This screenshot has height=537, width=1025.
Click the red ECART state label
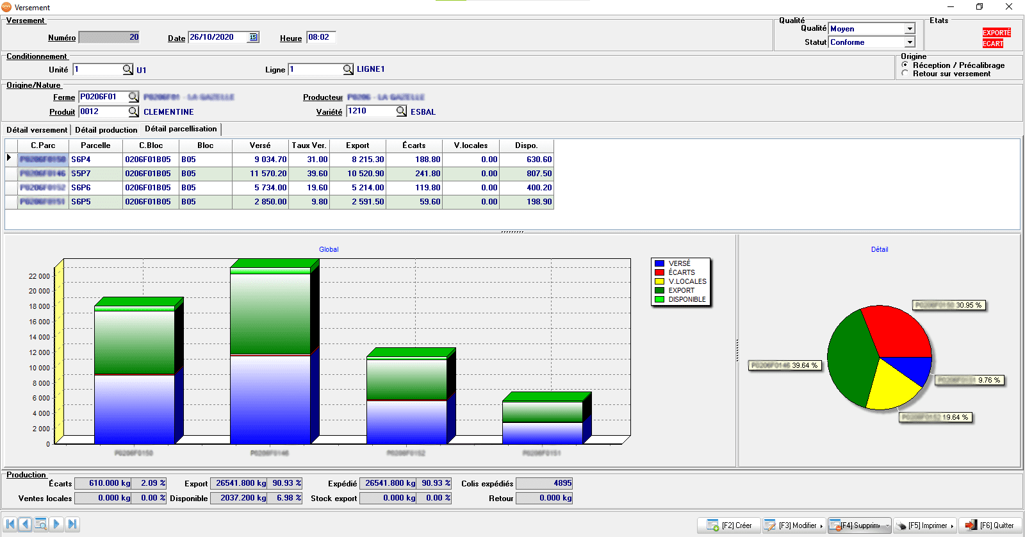(993, 44)
